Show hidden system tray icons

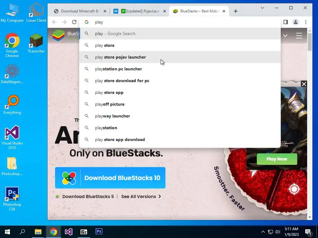point(263,232)
